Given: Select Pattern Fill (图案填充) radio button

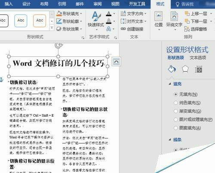Looking at the screenshot, I should [x=175, y=128].
